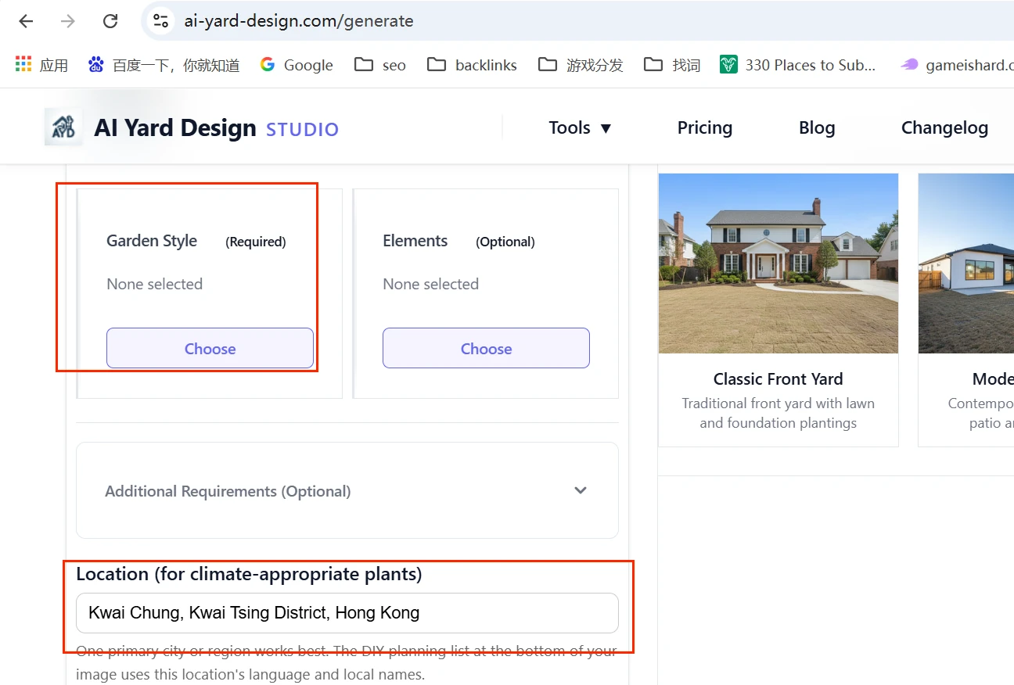The height and width of the screenshot is (685, 1014).
Task: Open the seo bookmarks folder
Action: tap(380, 65)
